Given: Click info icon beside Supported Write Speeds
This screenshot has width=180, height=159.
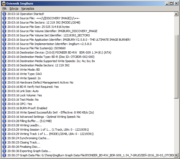Looking at the screenshot, I should 4,61.
